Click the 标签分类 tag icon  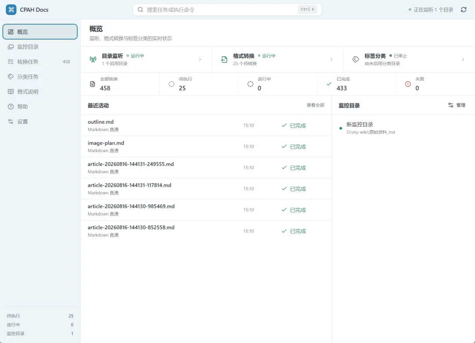pos(356,59)
